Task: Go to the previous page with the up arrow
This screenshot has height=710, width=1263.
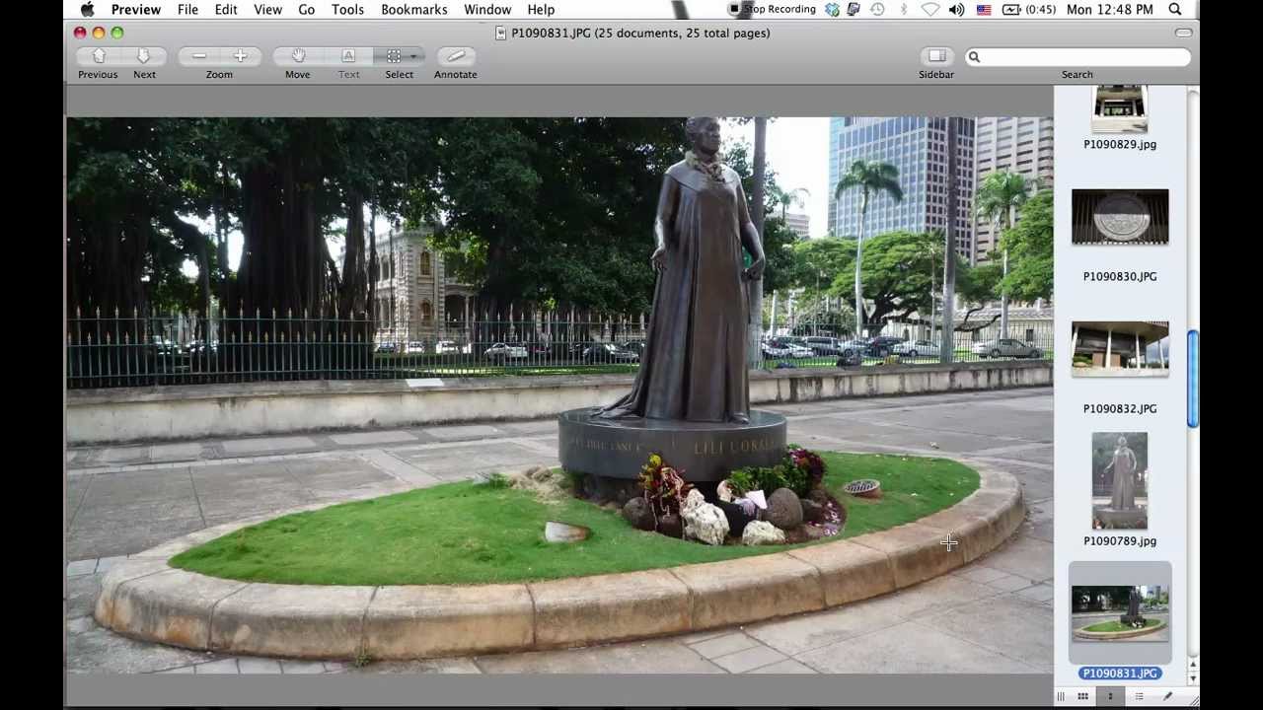Action: [x=99, y=56]
